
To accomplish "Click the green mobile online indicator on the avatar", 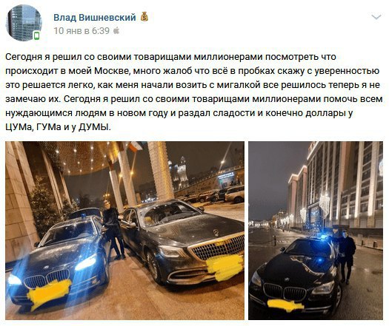I will [37, 35].
